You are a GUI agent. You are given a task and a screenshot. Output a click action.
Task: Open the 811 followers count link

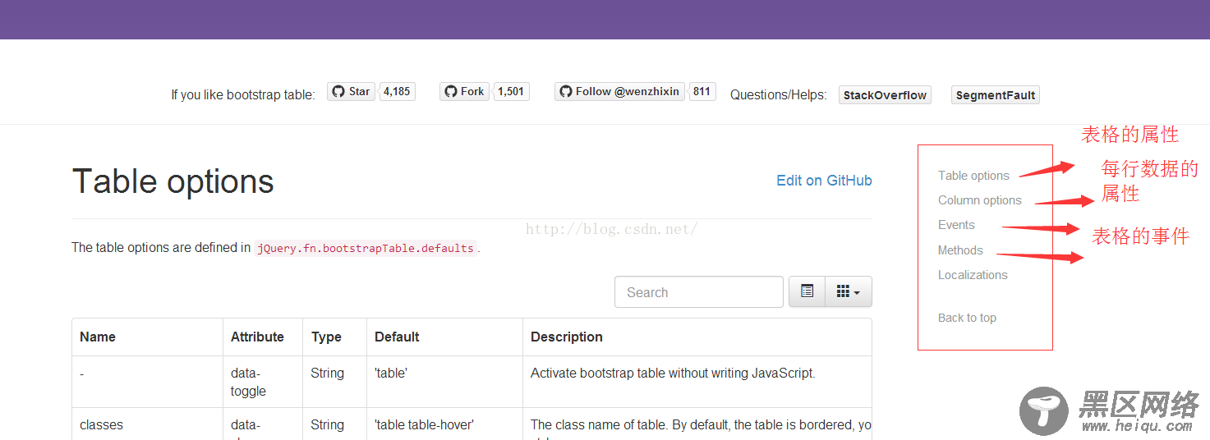click(x=702, y=92)
